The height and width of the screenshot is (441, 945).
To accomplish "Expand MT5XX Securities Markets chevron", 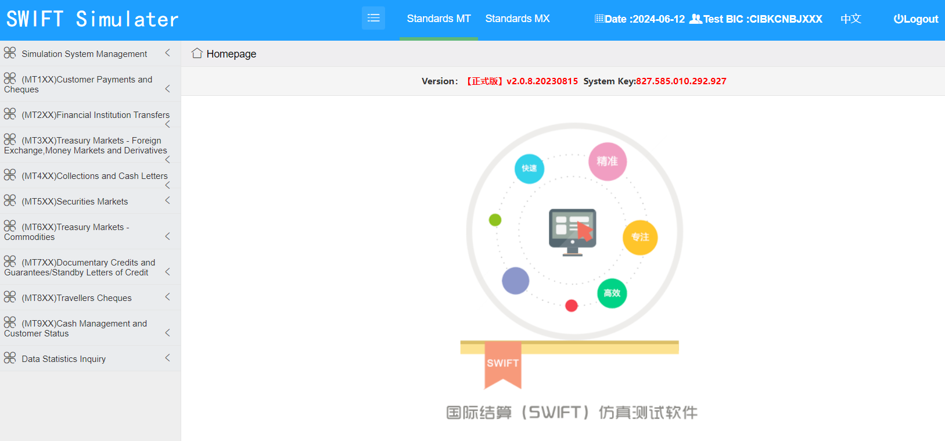I will pyautogui.click(x=167, y=200).
